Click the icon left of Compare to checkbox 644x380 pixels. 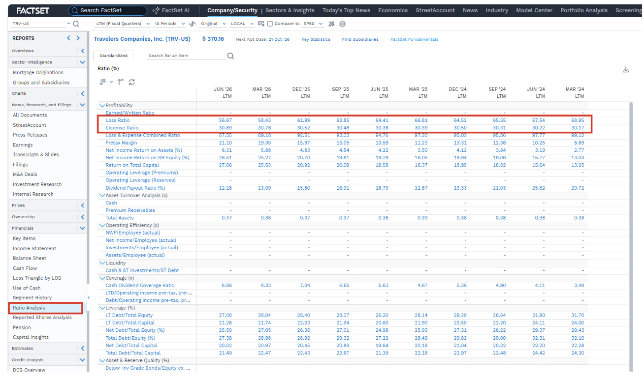coord(261,24)
